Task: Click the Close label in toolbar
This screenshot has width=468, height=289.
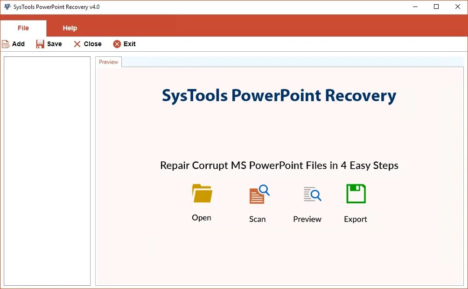Action: (92, 44)
